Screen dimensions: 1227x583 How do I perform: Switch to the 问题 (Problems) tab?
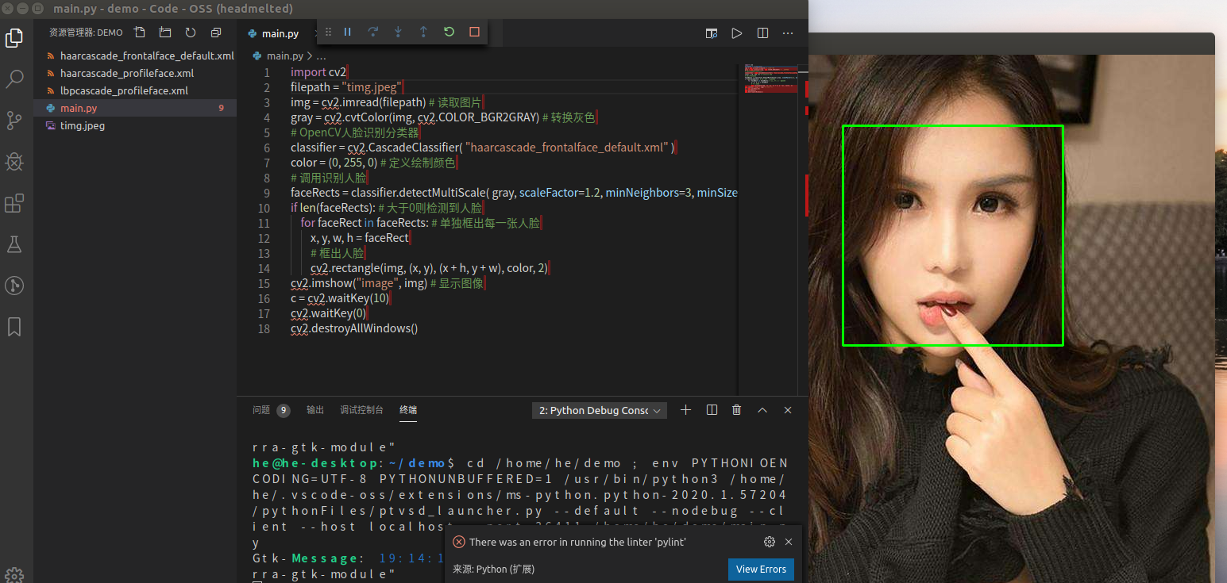coord(261,410)
